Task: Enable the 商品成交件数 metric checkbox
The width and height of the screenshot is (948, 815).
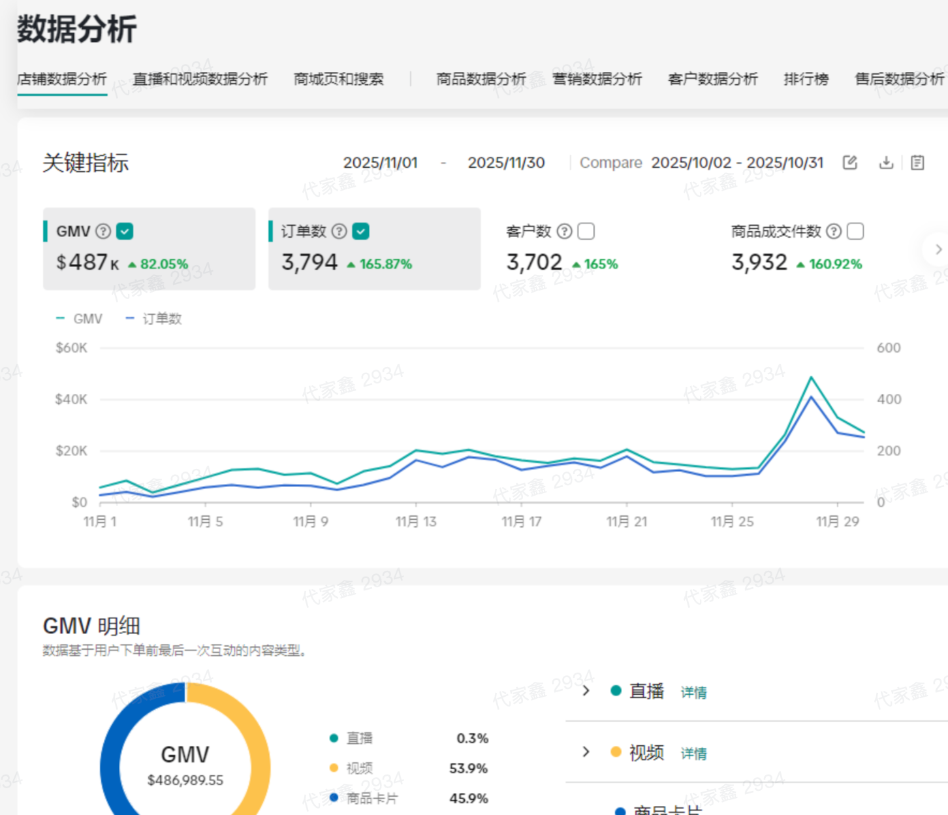Action: click(855, 231)
